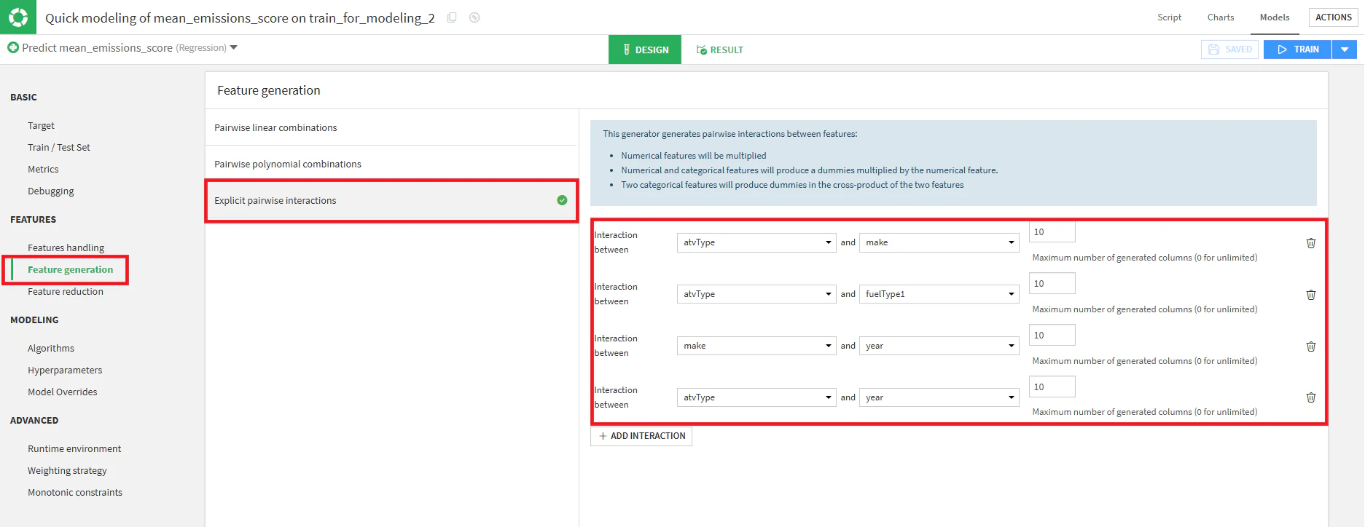Click the copy icon beside analysis title

tap(452, 17)
